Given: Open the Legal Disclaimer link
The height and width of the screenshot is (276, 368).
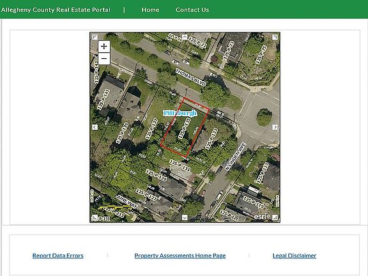Looking at the screenshot, I should click(295, 256).
